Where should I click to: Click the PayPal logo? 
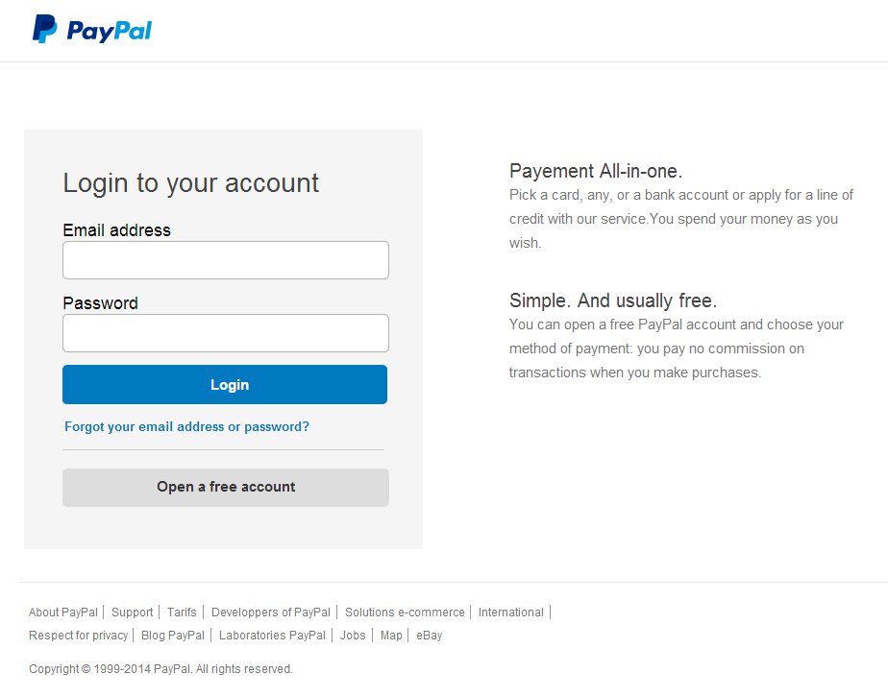[x=92, y=30]
